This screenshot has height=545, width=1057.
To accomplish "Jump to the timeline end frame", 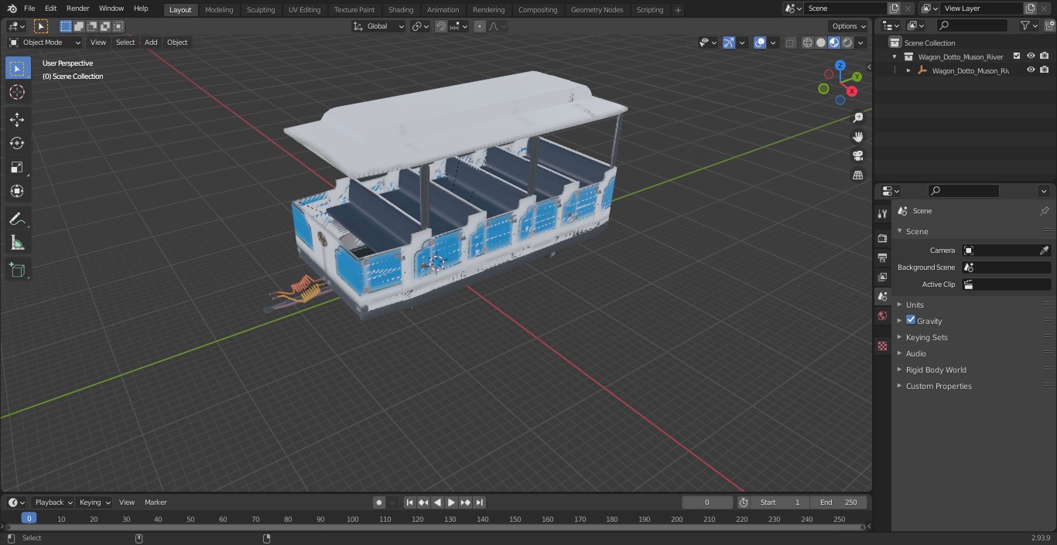I will point(479,502).
